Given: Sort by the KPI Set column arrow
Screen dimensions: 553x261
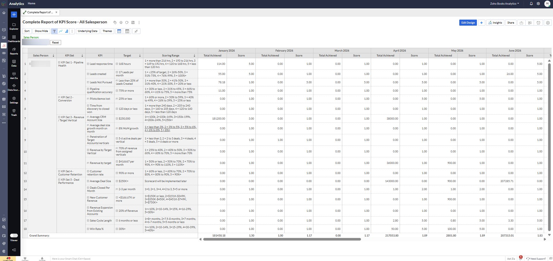Looking at the screenshot, I should (82, 56).
